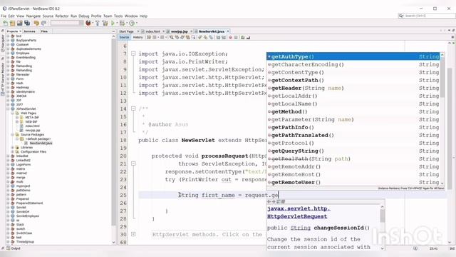This screenshot has height=257, width=456.
Task: Click the red Start Macro Recording icon
Action: pyautogui.click(x=230, y=37)
